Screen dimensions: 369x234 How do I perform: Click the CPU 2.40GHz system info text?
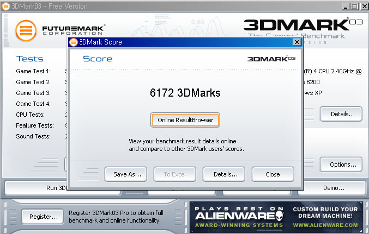point(333,71)
